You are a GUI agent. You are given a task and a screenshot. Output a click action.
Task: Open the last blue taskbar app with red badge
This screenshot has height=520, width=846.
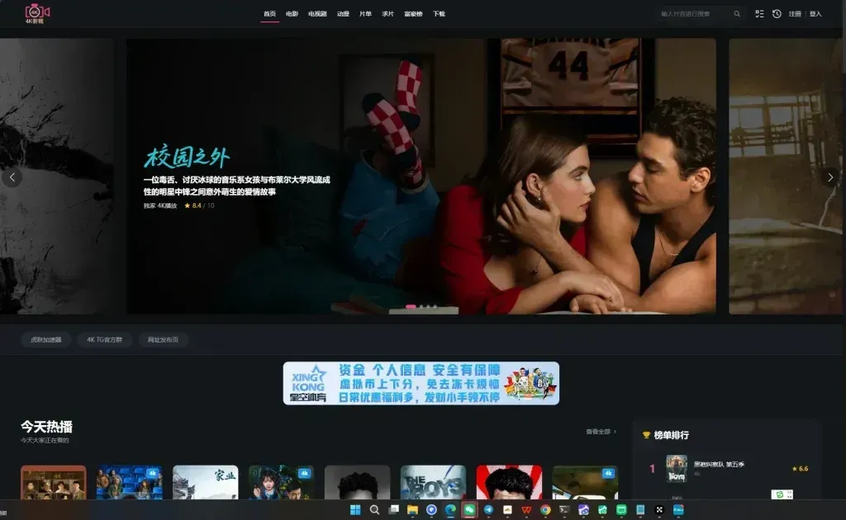678,510
